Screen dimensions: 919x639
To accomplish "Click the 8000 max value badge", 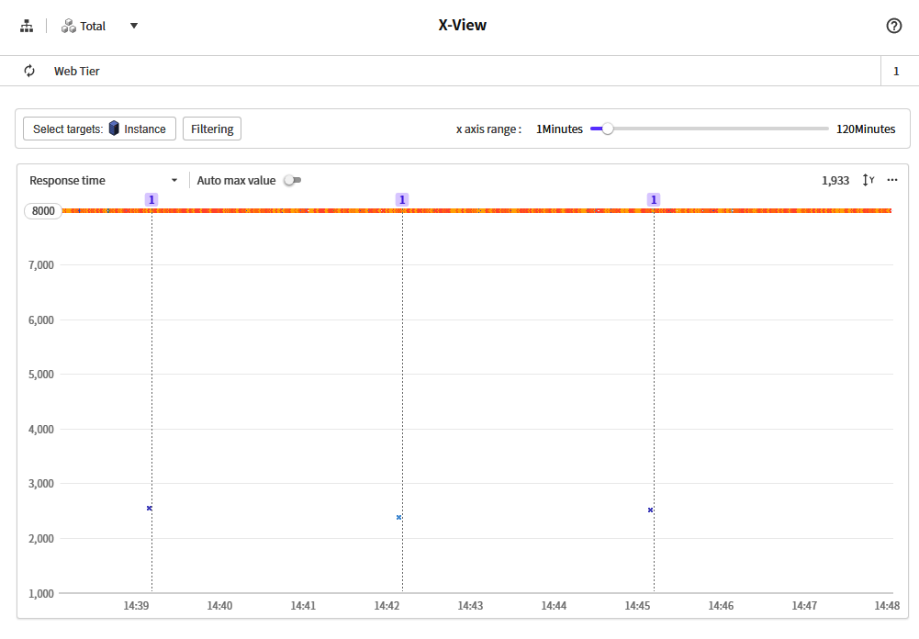I will pyautogui.click(x=44, y=210).
